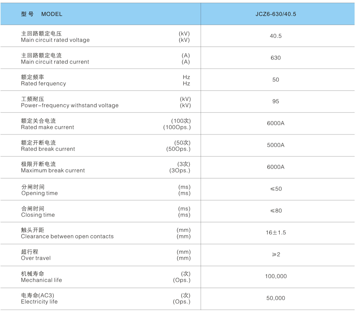The height and width of the screenshot is (312, 356).
Task: Click the 16±1.5 contact clearance value
Action: pyautogui.click(x=276, y=233)
